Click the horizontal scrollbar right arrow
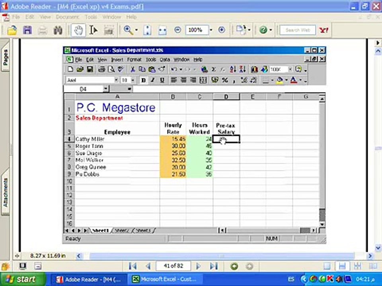 pos(370,256)
